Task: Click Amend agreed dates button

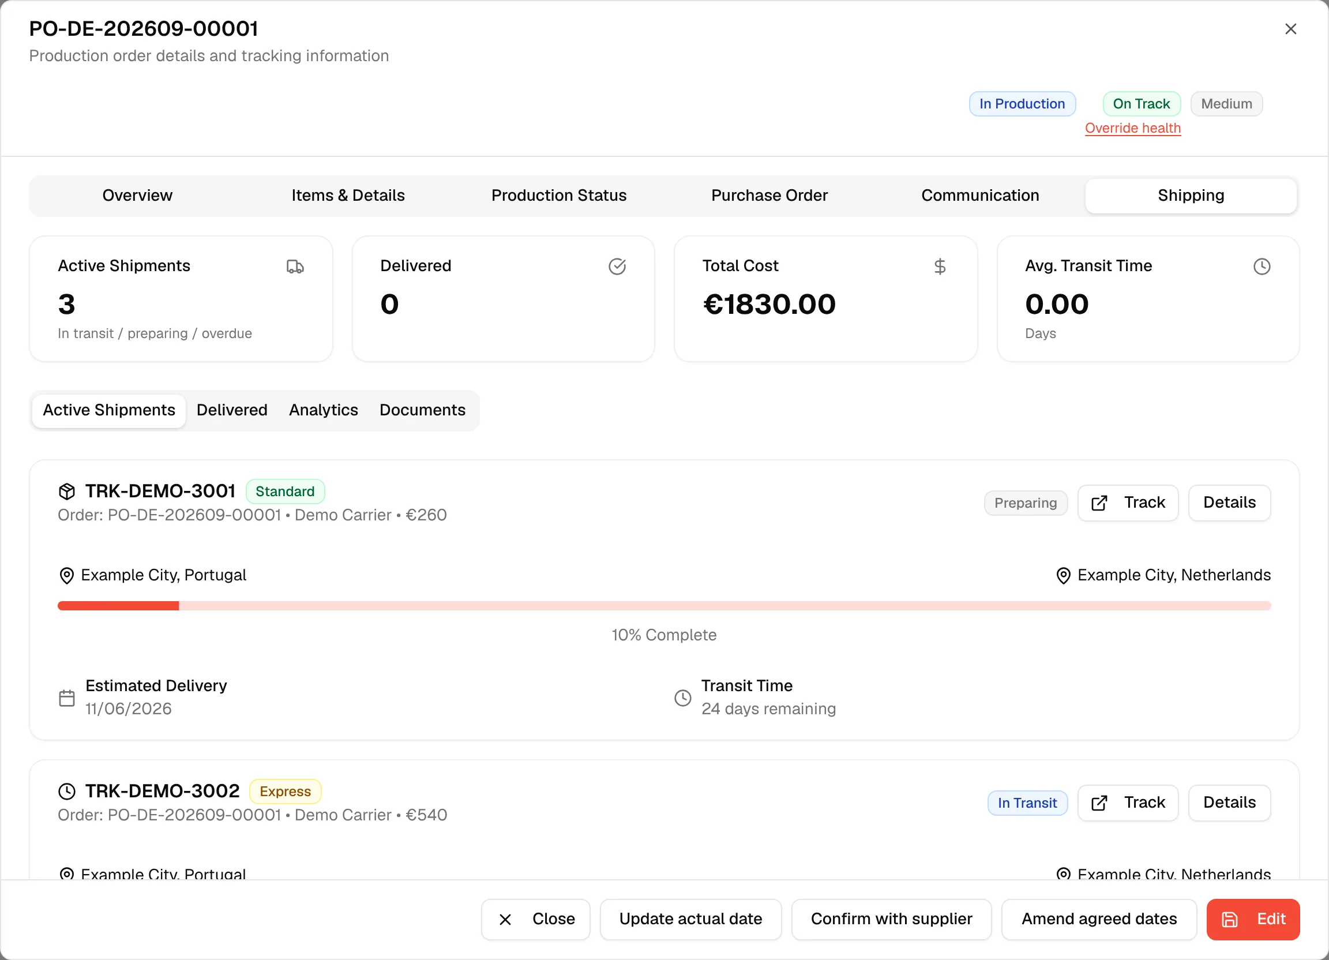Action: click(1099, 919)
